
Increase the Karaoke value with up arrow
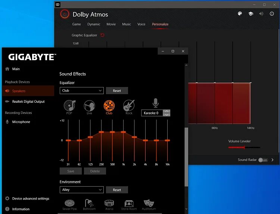tap(167, 111)
